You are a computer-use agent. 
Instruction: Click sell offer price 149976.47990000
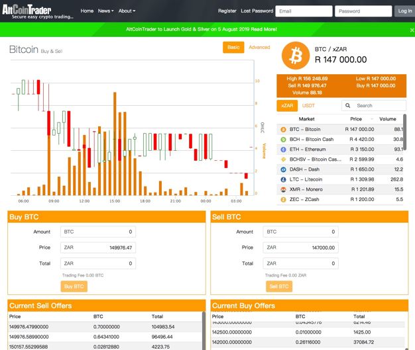tap(29, 327)
